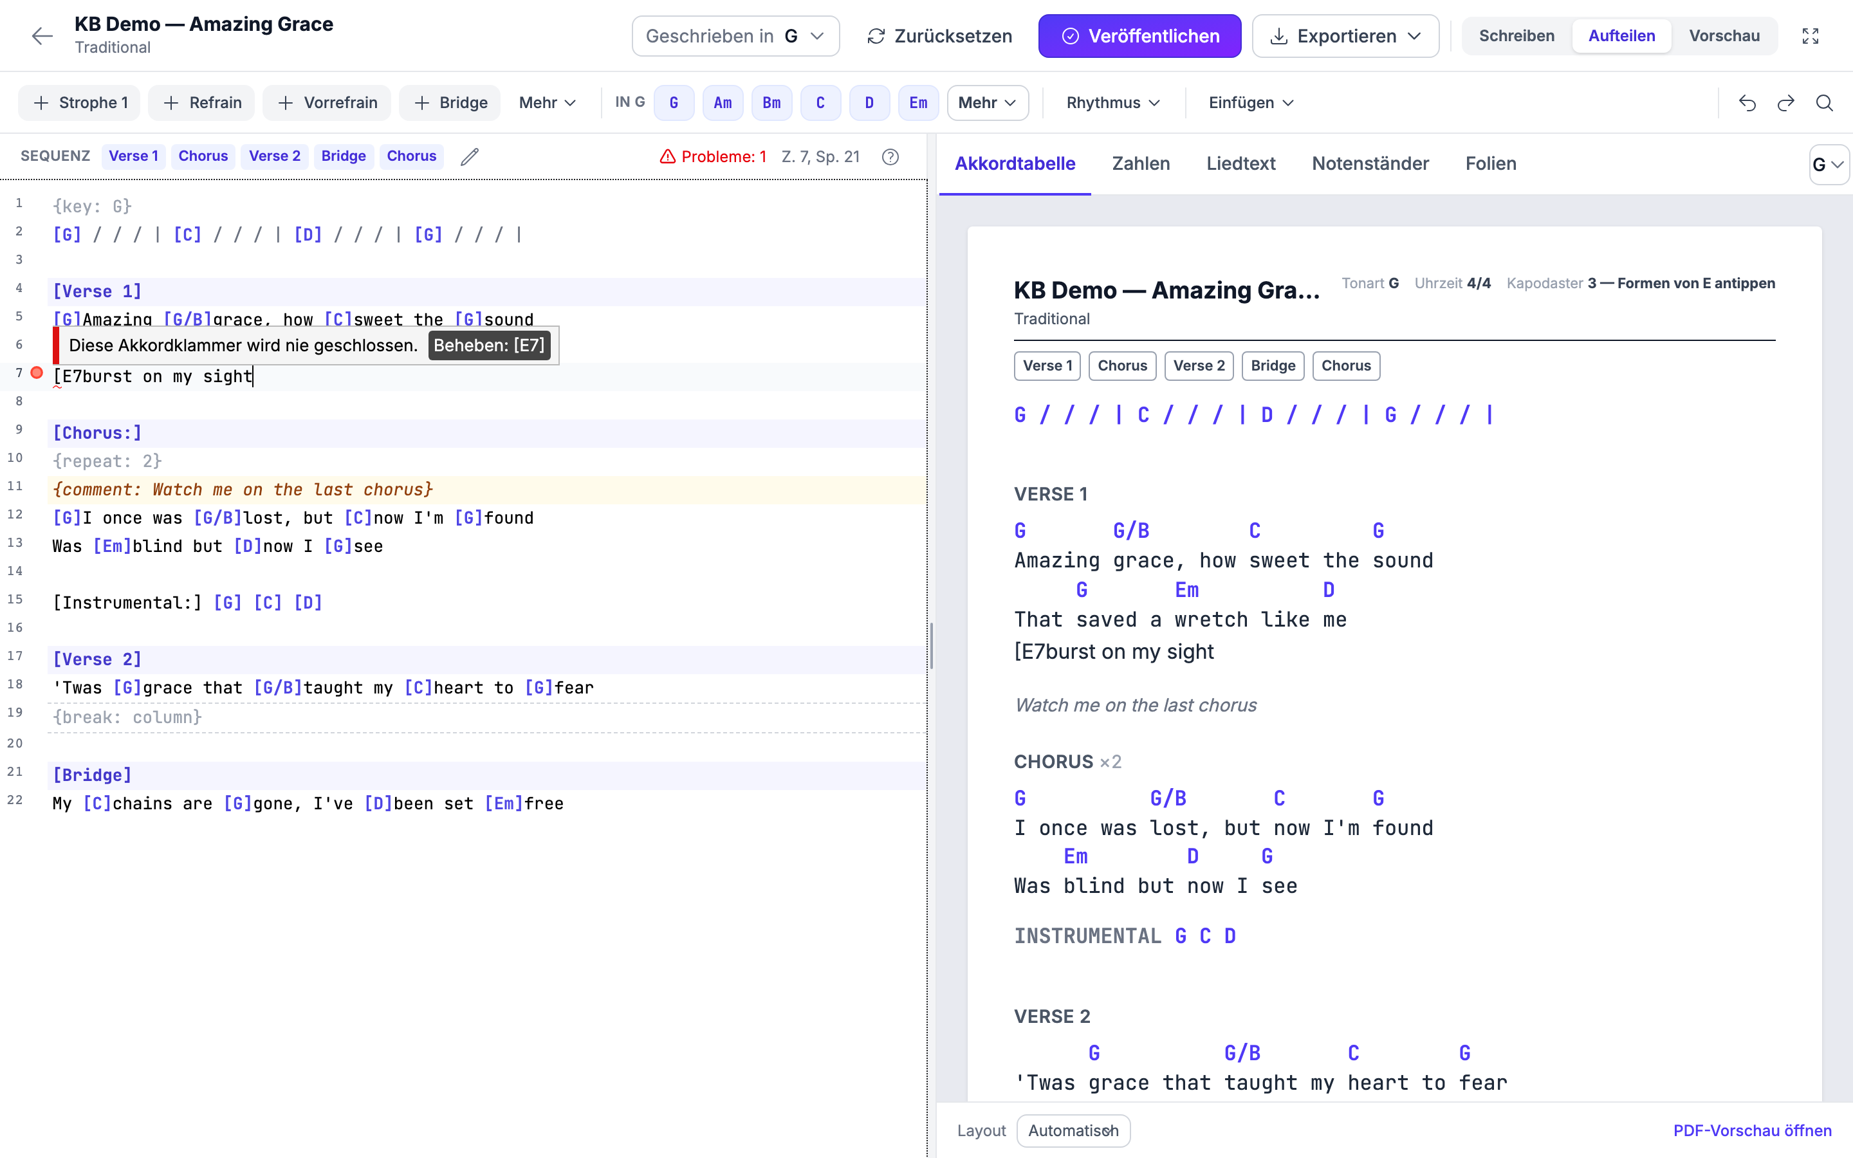The width and height of the screenshot is (1853, 1158).
Task: Open the Notenständer tab
Action: point(1370,164)
